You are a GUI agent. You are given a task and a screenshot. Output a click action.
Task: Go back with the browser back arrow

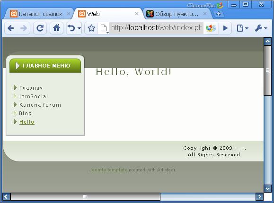(x=11, y=28)
